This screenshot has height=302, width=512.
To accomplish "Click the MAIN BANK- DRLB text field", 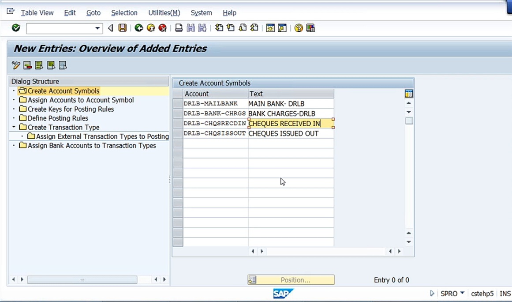I will (x=291, y=104).
